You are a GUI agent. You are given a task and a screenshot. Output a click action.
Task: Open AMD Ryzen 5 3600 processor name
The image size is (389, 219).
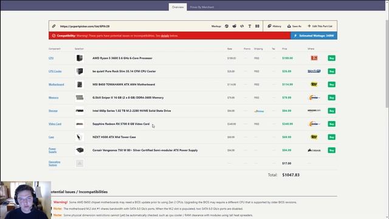point(122,58)
